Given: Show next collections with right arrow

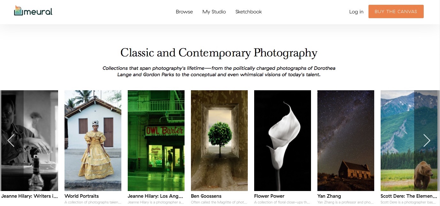Looking at the screenshot, I should (427, 140).
